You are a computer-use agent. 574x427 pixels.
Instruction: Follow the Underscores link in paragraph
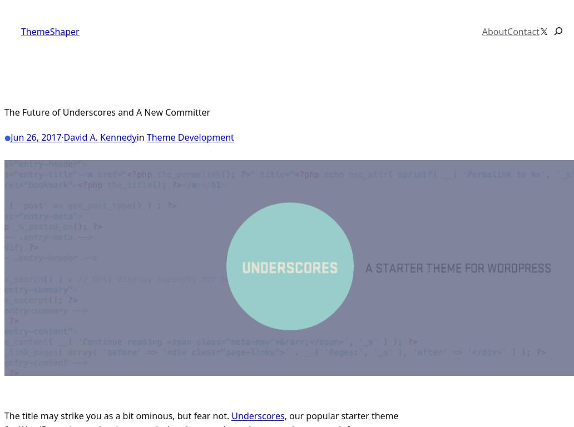point(258,416)
